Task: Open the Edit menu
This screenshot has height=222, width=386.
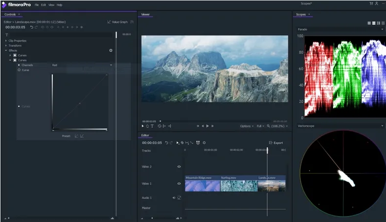Action: (44, 5)
